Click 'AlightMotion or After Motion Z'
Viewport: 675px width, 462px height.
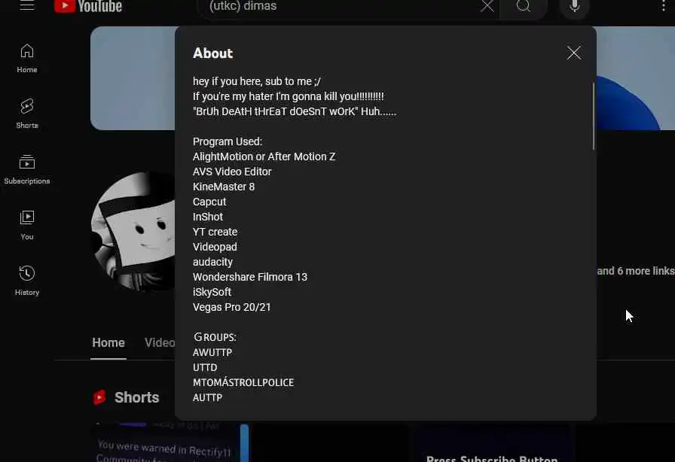[x=264, y=157]
